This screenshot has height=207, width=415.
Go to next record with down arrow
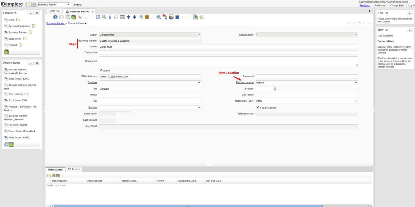[x=135, y=17]
